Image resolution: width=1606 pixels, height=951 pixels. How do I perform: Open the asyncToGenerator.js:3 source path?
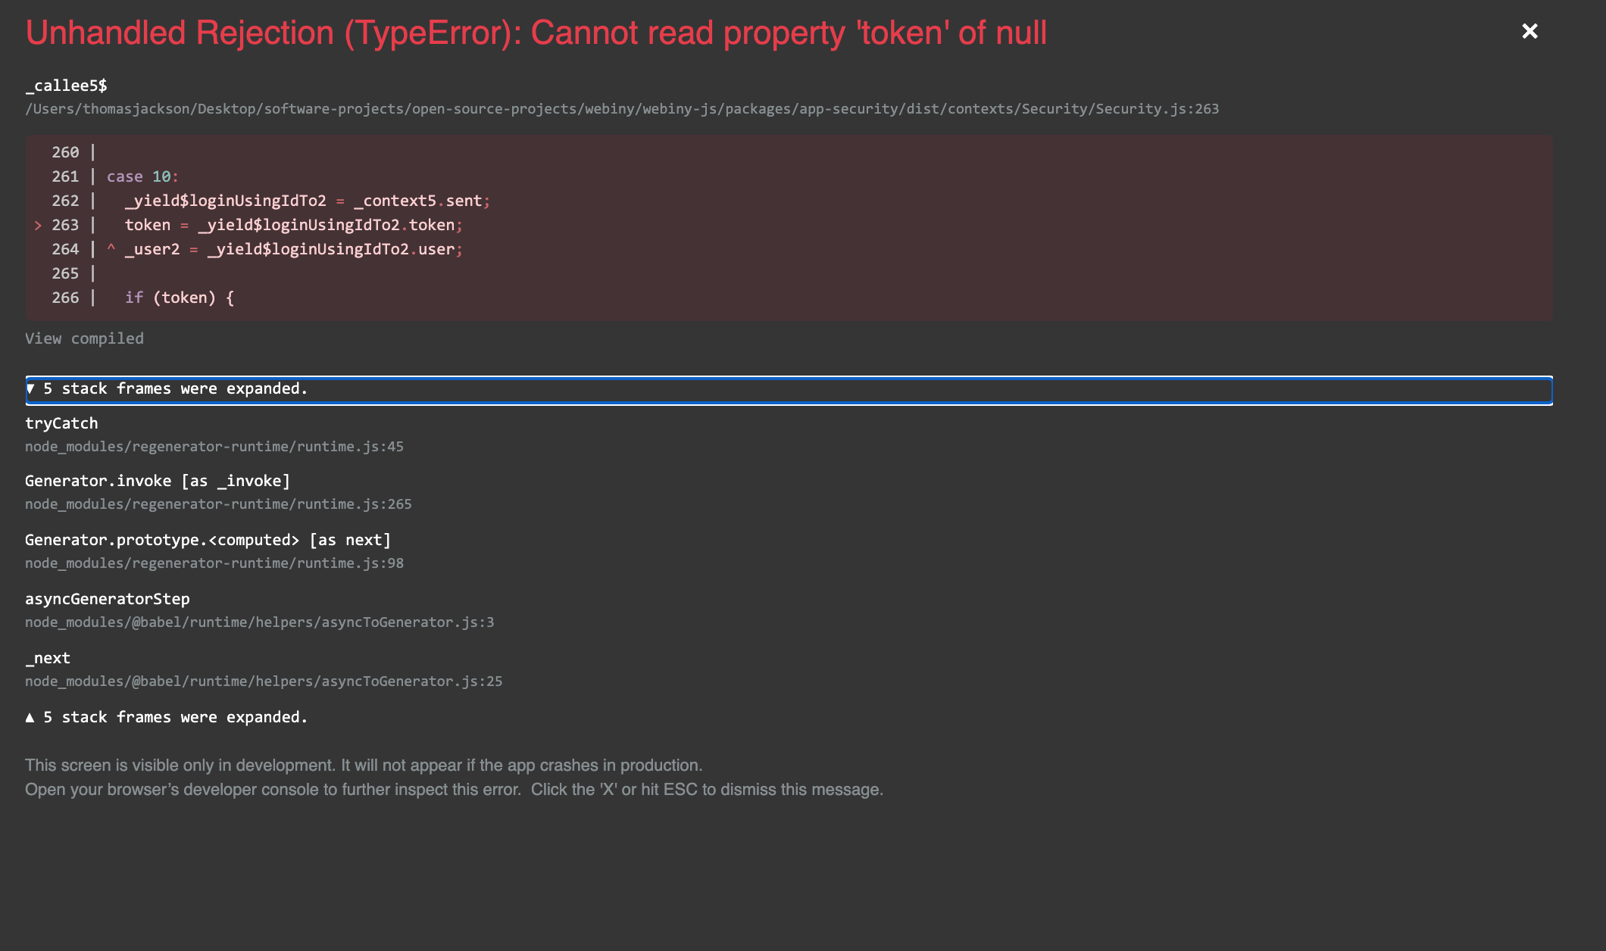(259, 622)
